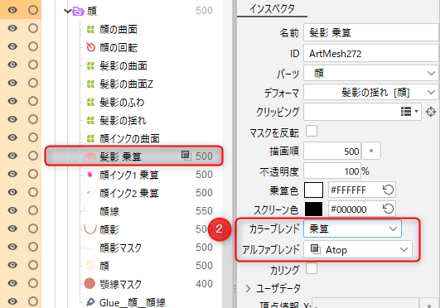This screenshot has width=440, height=308.
Task: Open the アルファブレンド Atop dropdown
Action: tap(358, 249)
